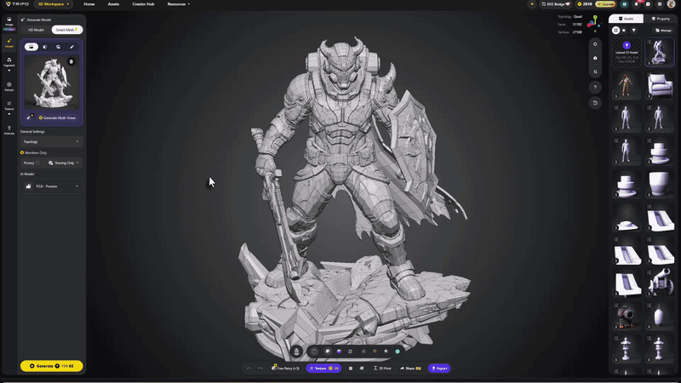Open the Animate tool in sidebar

[x=9, y=130]
